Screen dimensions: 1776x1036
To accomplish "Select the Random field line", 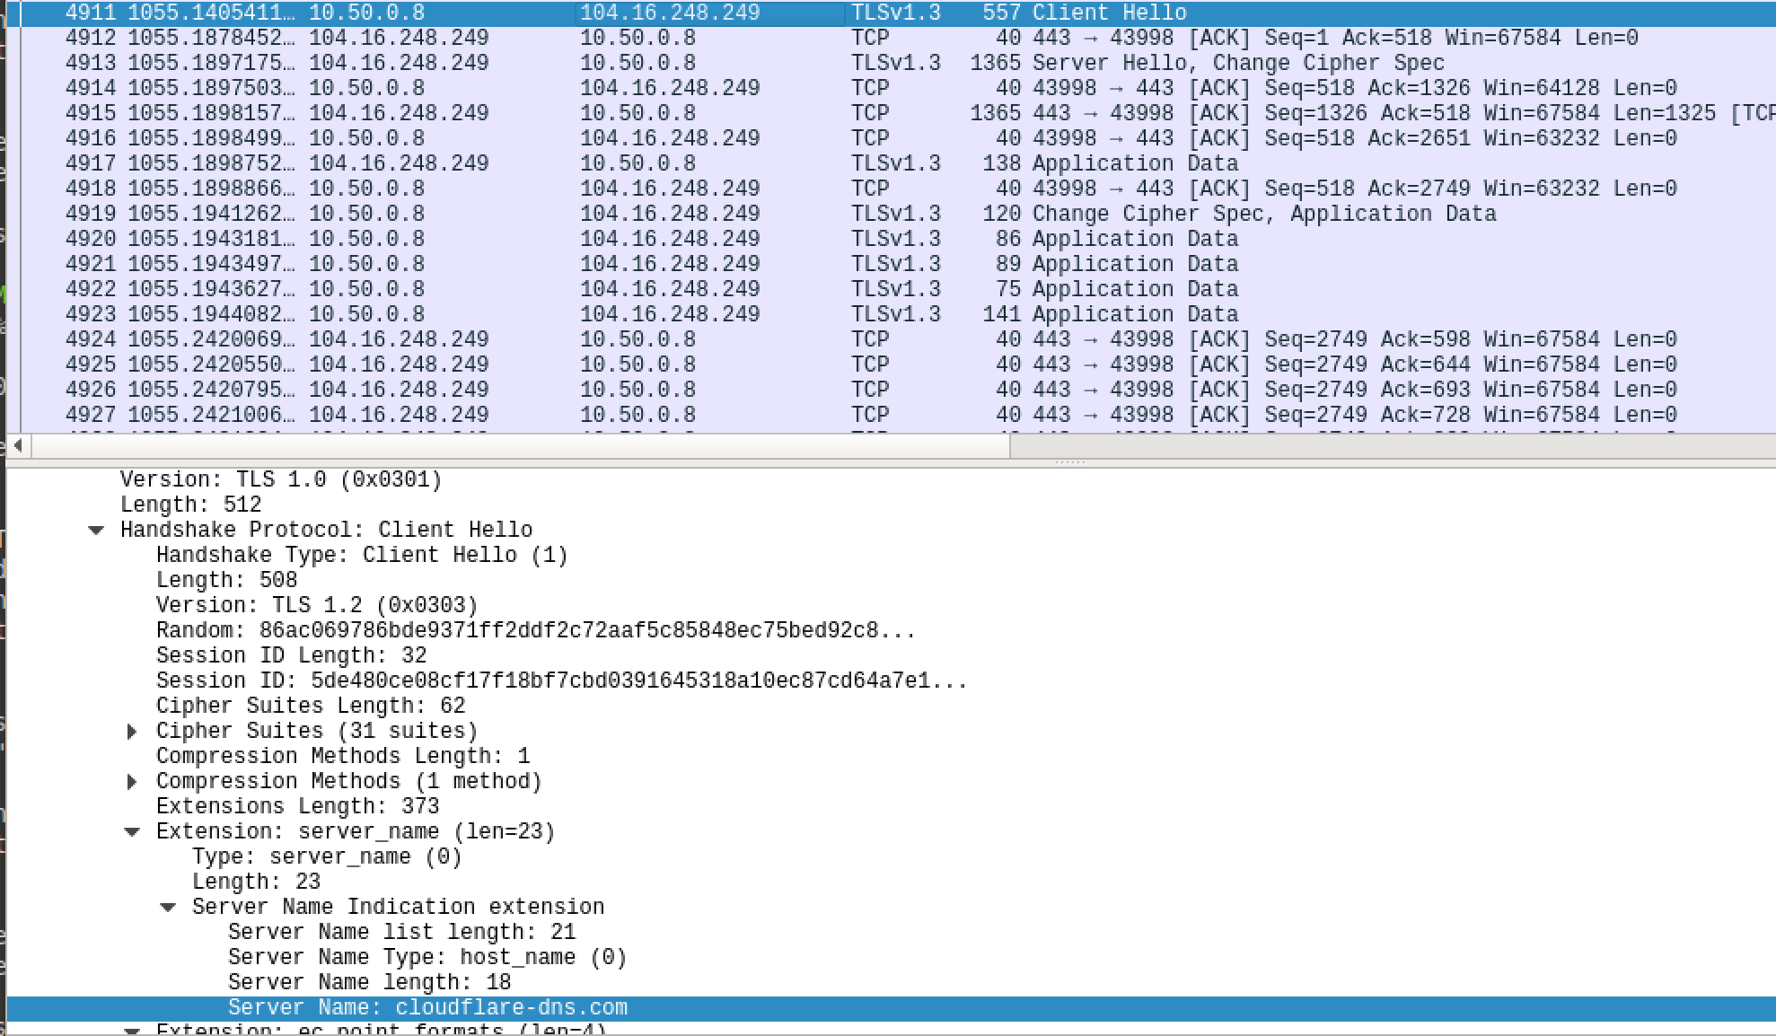I will 535,631.
